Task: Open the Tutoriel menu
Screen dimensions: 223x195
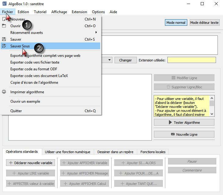Action: (x=40, y=12)
